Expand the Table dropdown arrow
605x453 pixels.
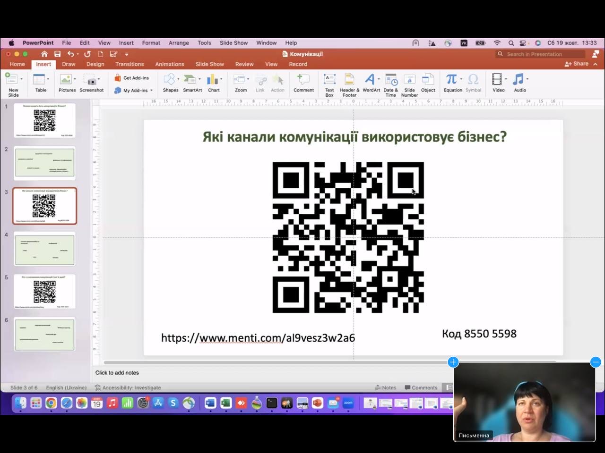coord(49,79)
